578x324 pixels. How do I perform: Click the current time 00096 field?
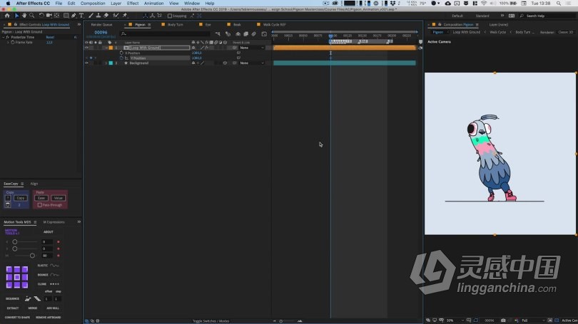tap(101, 32)
